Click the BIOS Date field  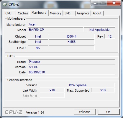[x=71, y=72]
